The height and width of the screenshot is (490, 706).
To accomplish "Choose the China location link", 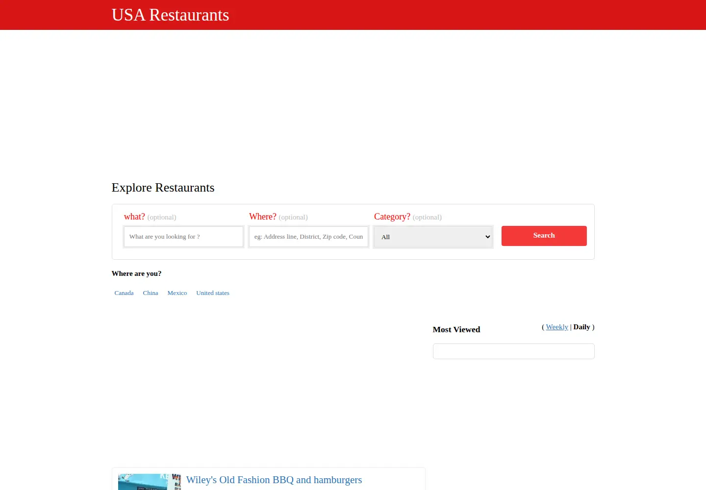I will click(151, 293).
